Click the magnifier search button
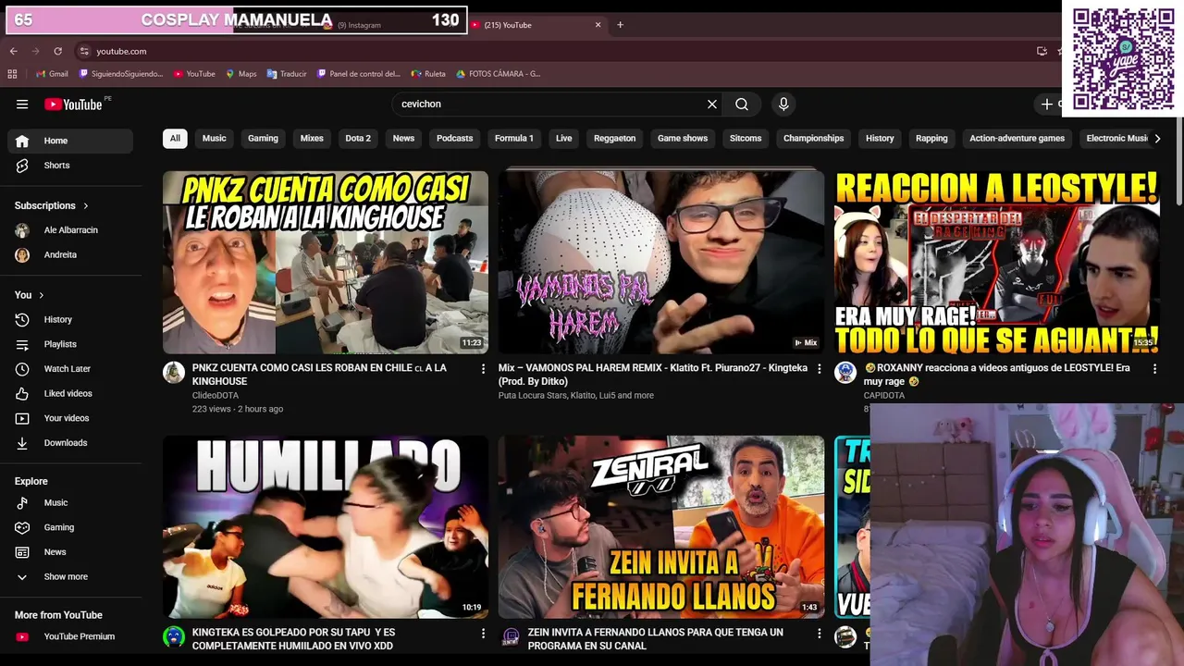The image size is (1184, 666). pyautogui.click(x=742, y=105)
